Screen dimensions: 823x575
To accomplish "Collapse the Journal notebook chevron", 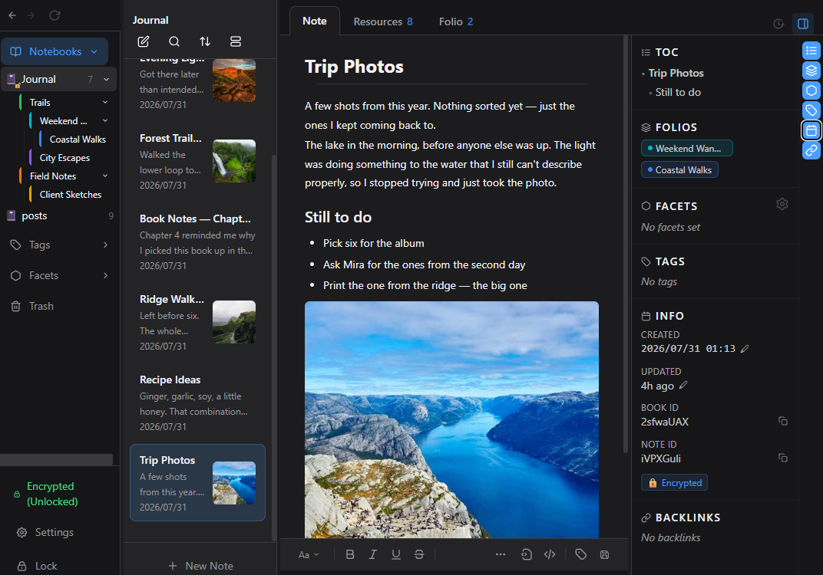I will [x=106, y=79].
